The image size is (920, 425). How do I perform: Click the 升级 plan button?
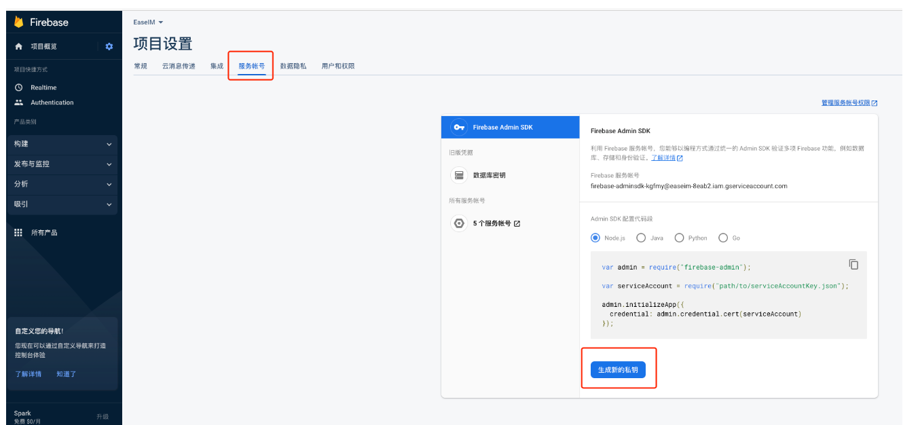tap(103, 416)
